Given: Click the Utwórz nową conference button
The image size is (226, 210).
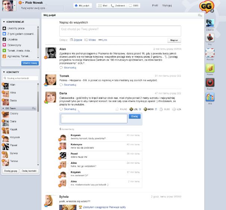Looking at the screenshot, I should (30, 63).
